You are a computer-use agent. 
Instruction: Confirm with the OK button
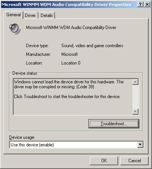[104, 161]
